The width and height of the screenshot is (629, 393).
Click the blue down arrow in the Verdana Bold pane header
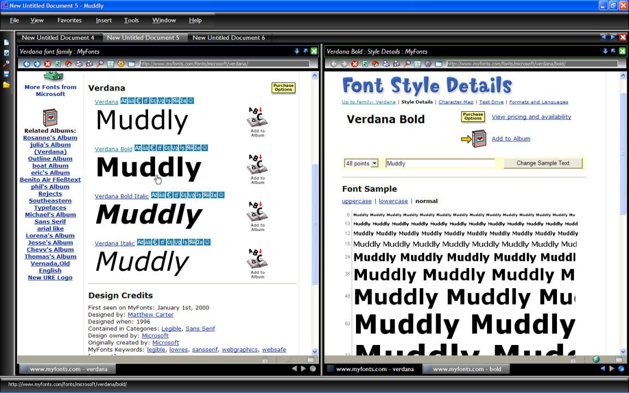(x=605, y=51)
